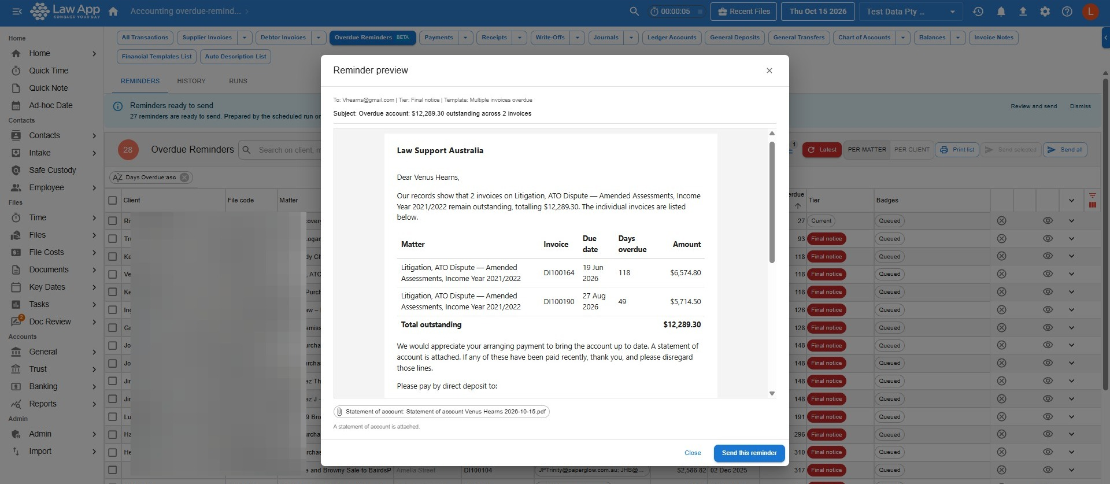View notifications bell icon
The image size is (1110, 484).
1001,12
